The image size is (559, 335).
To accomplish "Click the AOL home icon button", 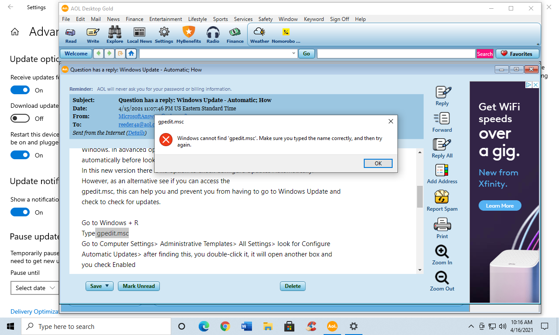I will click(131, 54).
